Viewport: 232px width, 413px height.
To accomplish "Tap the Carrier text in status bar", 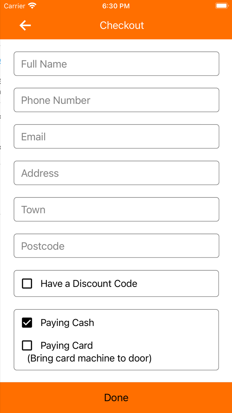I will [15, 6].
